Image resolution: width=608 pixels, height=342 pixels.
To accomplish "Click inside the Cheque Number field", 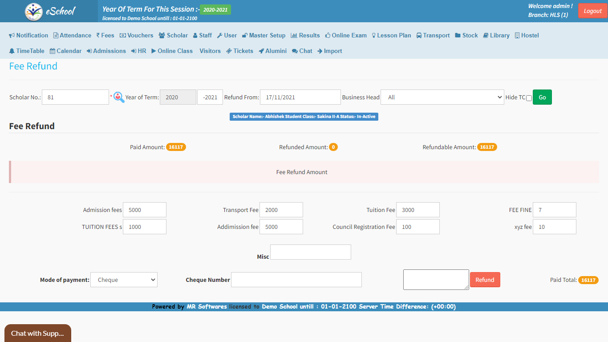I will pyautogui.click(x=296, y=280).
